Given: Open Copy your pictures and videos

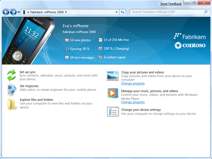Looking at the screenshot, I should pyautogui.click(x=143, y=72).
